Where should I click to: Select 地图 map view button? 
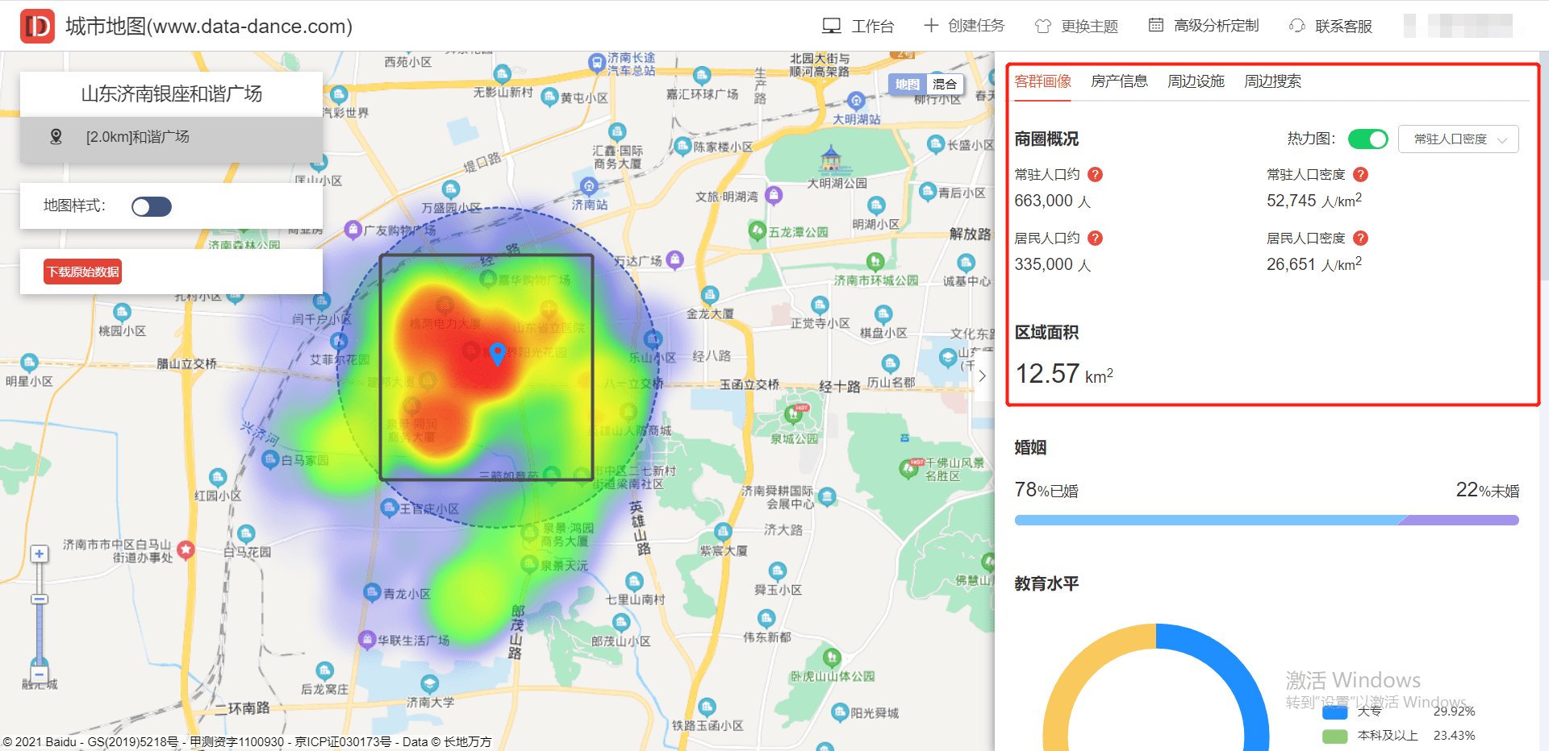[x=907, y=84]
